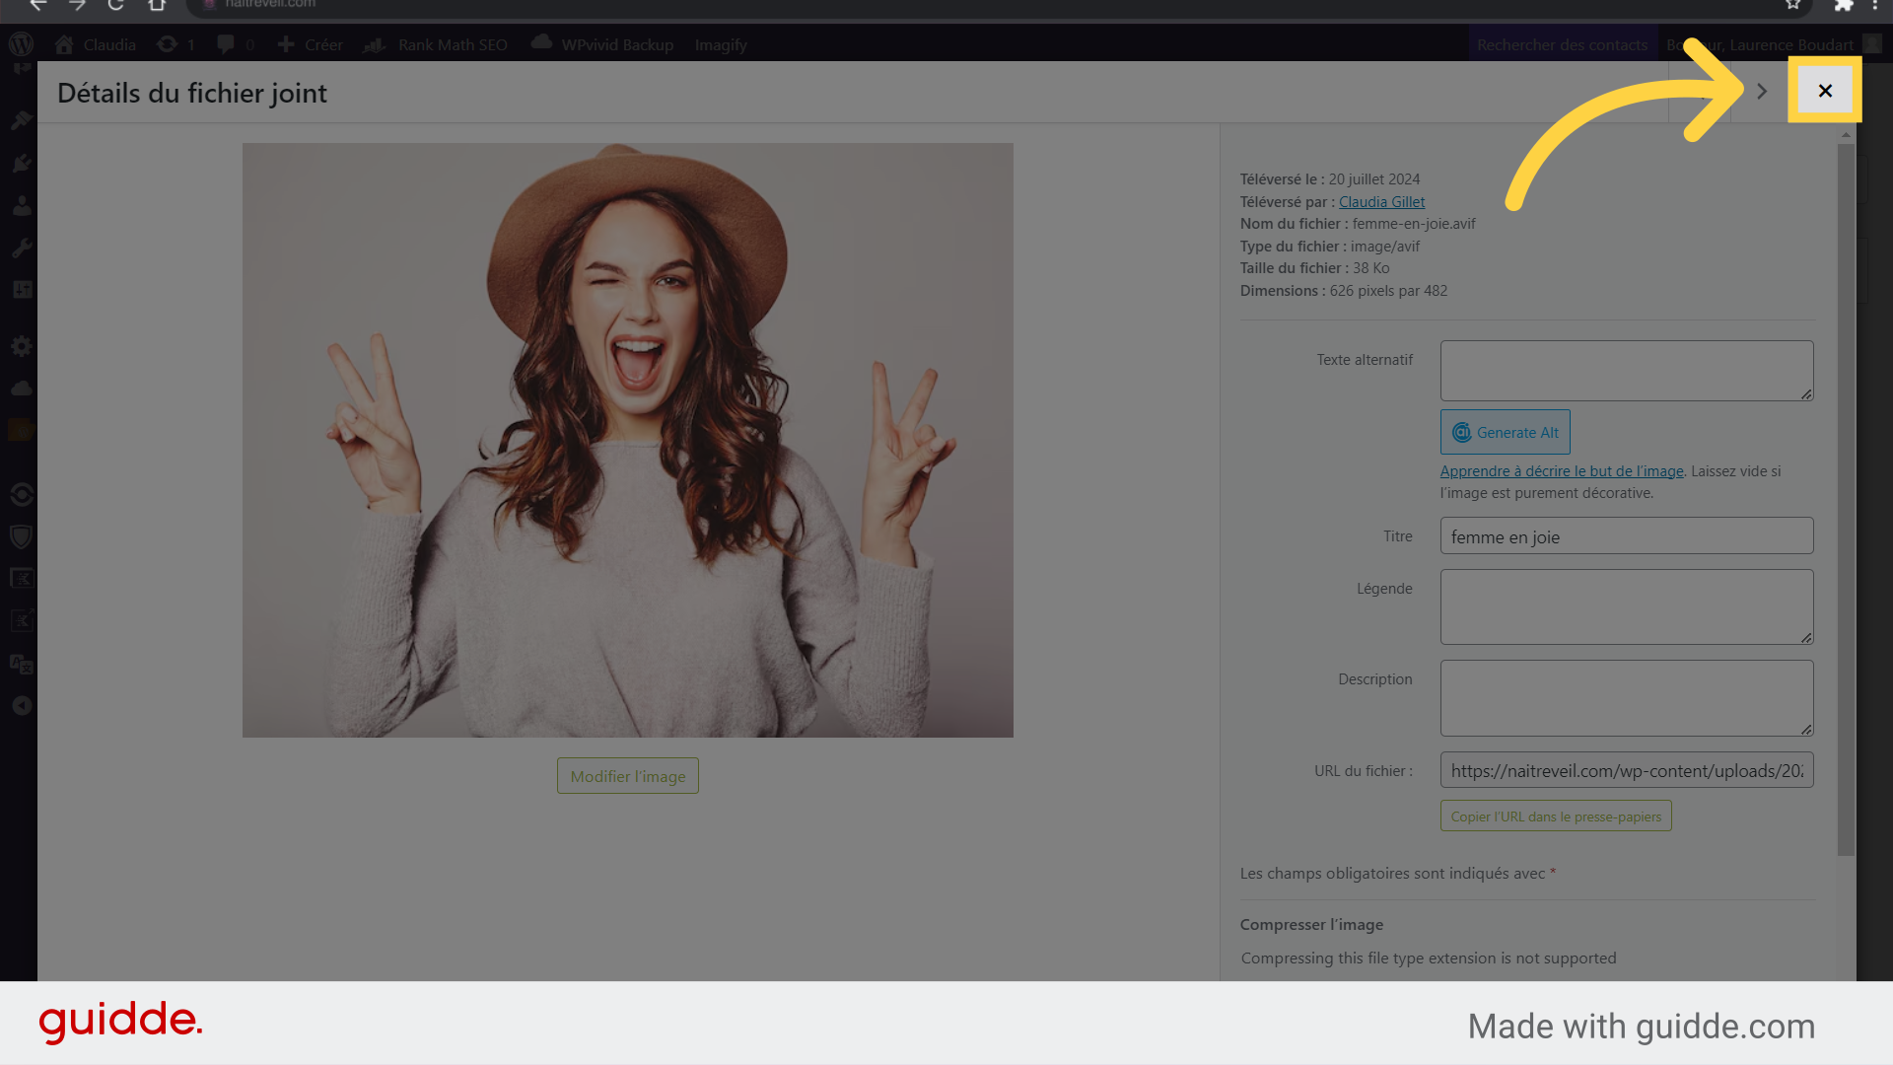
Task: Select the URL du fichier field
Action: click(1627, 770)
